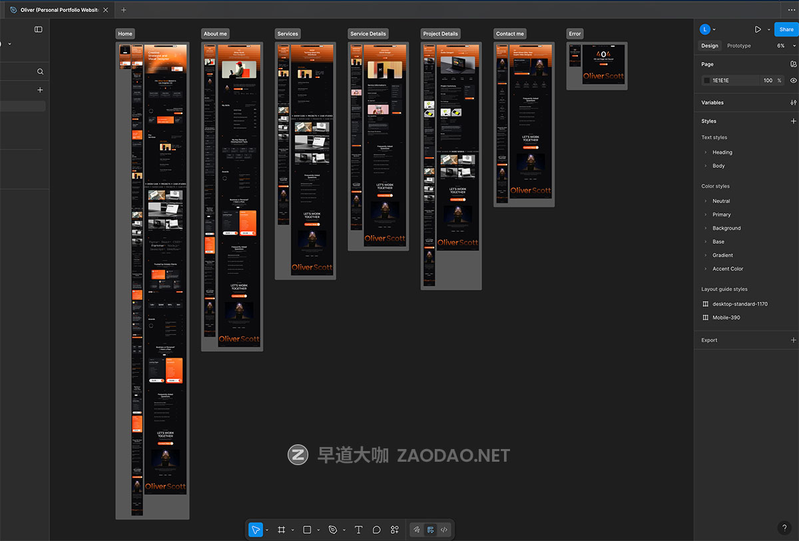Open the avatar dropdown chevron

(714, 29)
